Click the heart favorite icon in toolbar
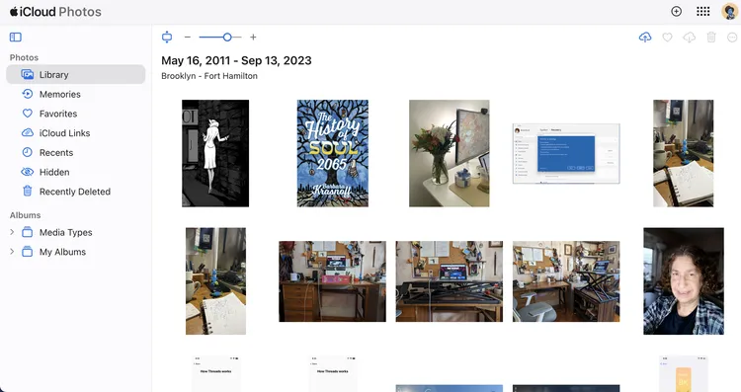The width and height of the screenshot is (741, 392). [667, 37]
